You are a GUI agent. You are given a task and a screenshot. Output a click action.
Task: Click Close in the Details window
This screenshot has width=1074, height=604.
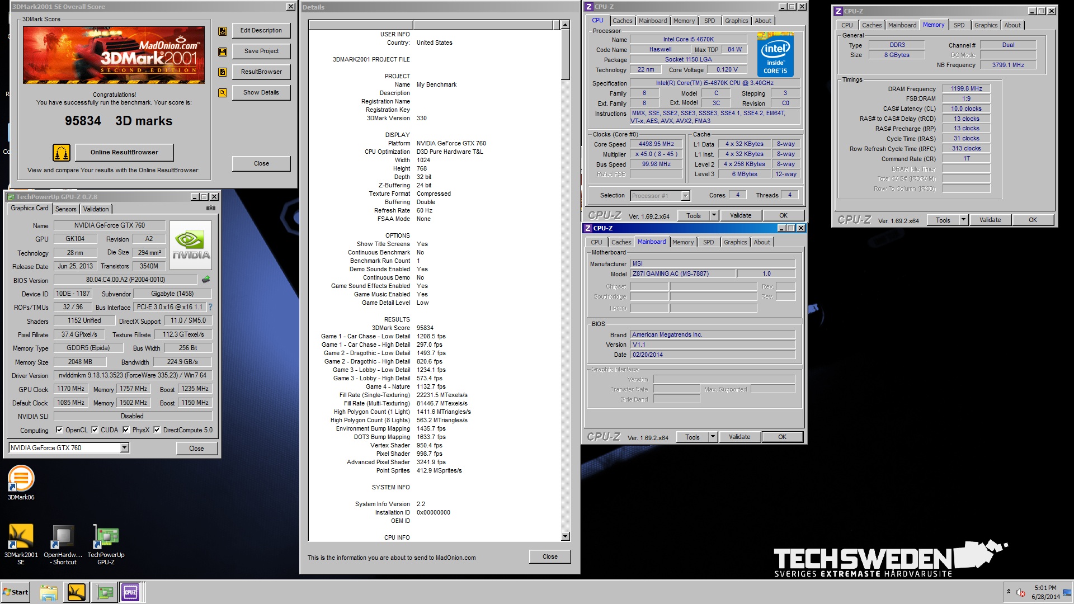coord(550,556)
